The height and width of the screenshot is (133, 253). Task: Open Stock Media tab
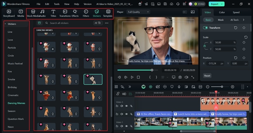pyautogui.click(x=33, y=13)
